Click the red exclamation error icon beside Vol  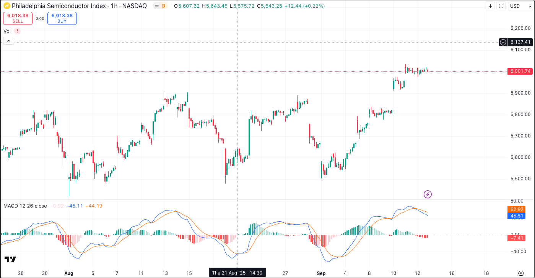(x=17, y=31)
